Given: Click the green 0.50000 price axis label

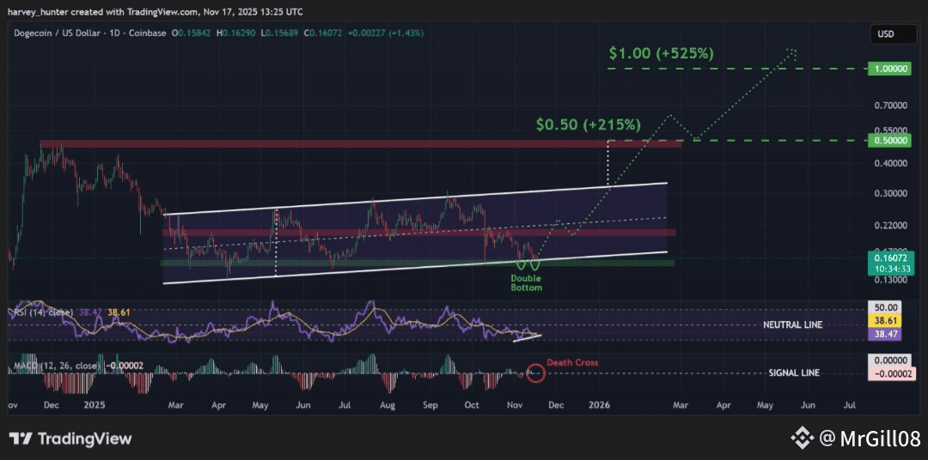Looking at the screenshot, I should click(888, 140).
